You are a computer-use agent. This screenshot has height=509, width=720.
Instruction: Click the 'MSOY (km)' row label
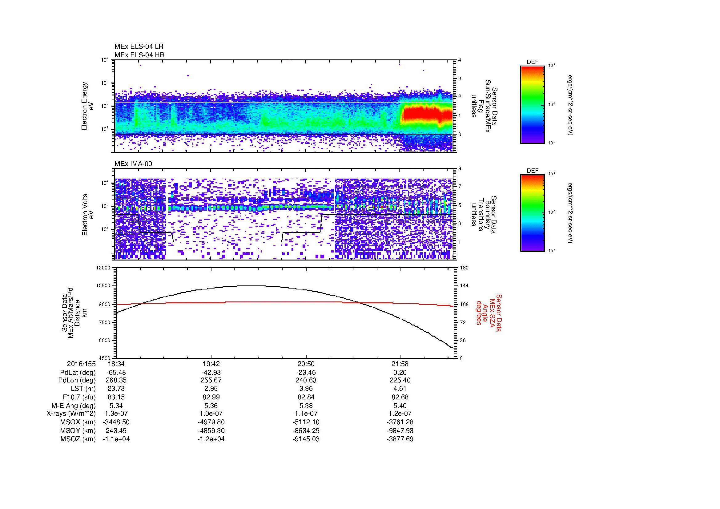[x=78, y=430]
